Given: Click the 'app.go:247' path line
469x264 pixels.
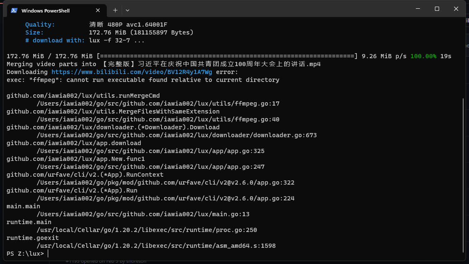Looking at the screenshot, I should (x=150, y=167).
